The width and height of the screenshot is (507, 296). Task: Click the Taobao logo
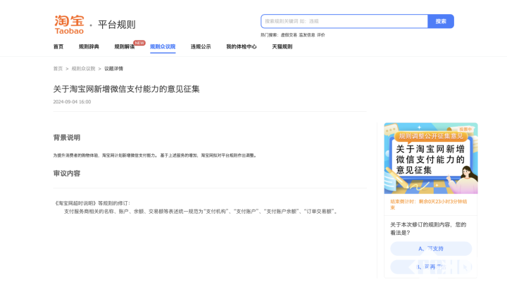coord(69,25)
